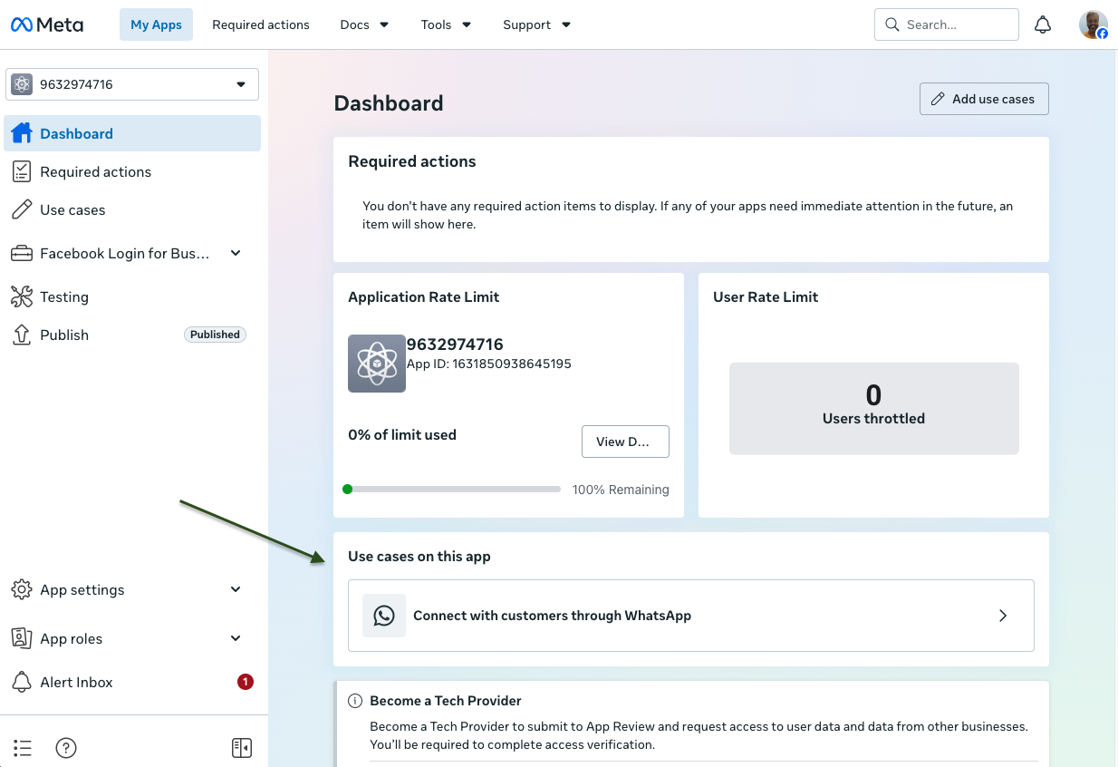Click the 0% of limit used text
Viewport: 1118px width, 767px height.
[x=402, y=435]
